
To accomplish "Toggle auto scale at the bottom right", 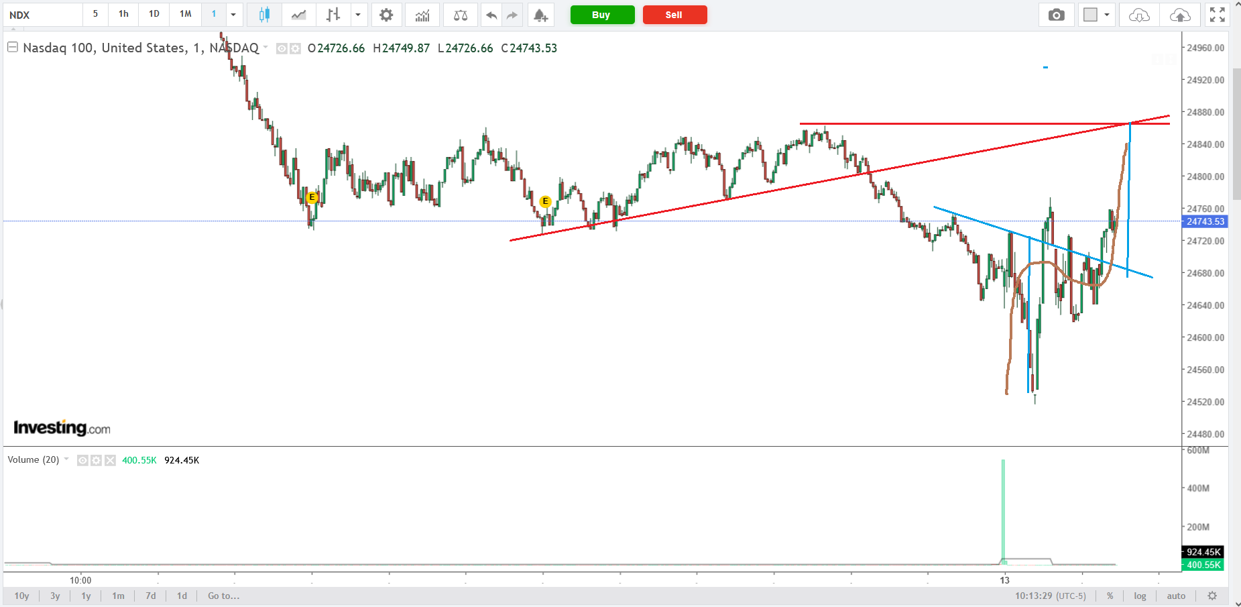I will click(x=1176, y=596).
